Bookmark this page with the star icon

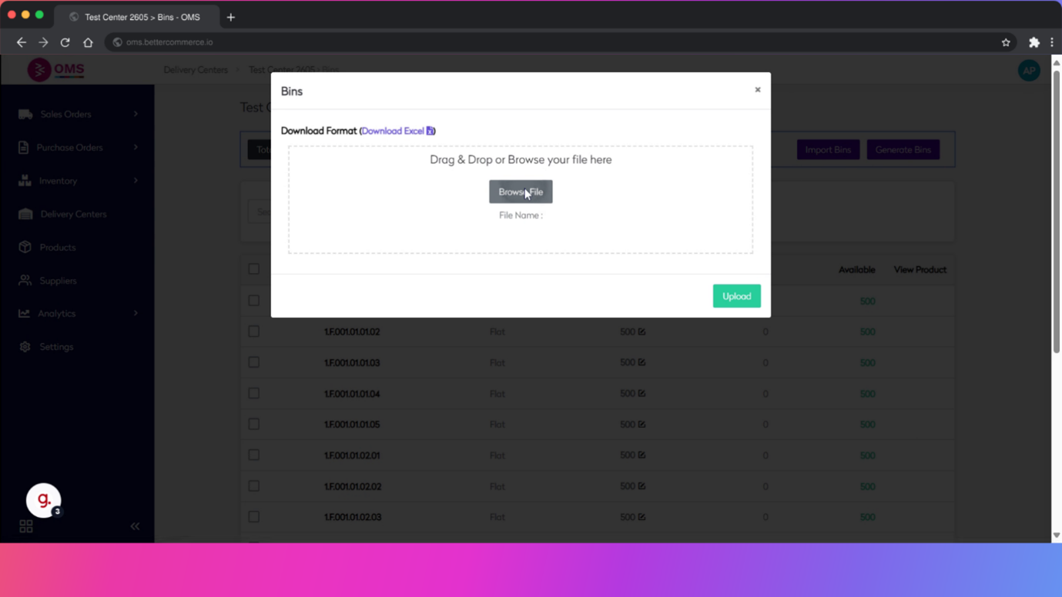(x=1006, y=42)
